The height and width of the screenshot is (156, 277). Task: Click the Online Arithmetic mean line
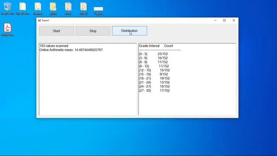tap(71, 50)
